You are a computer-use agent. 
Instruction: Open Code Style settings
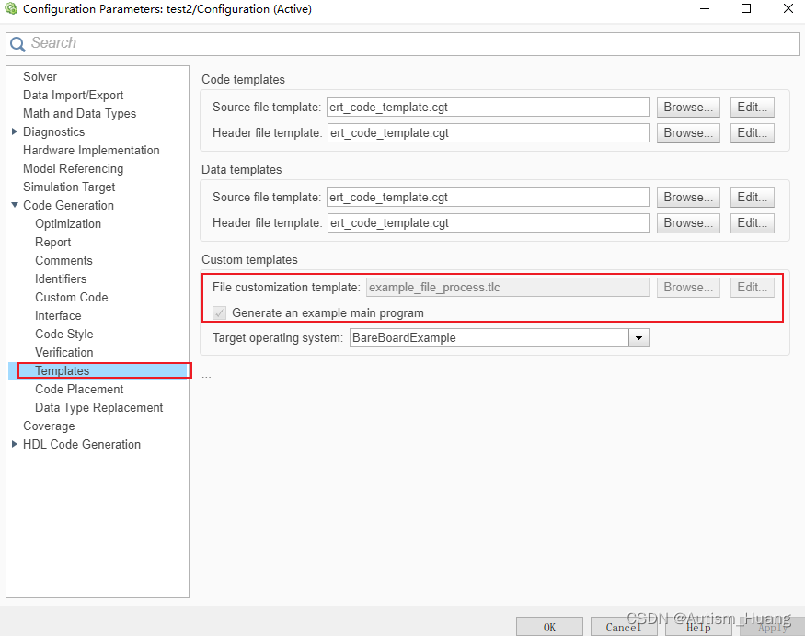click(64, 335)
